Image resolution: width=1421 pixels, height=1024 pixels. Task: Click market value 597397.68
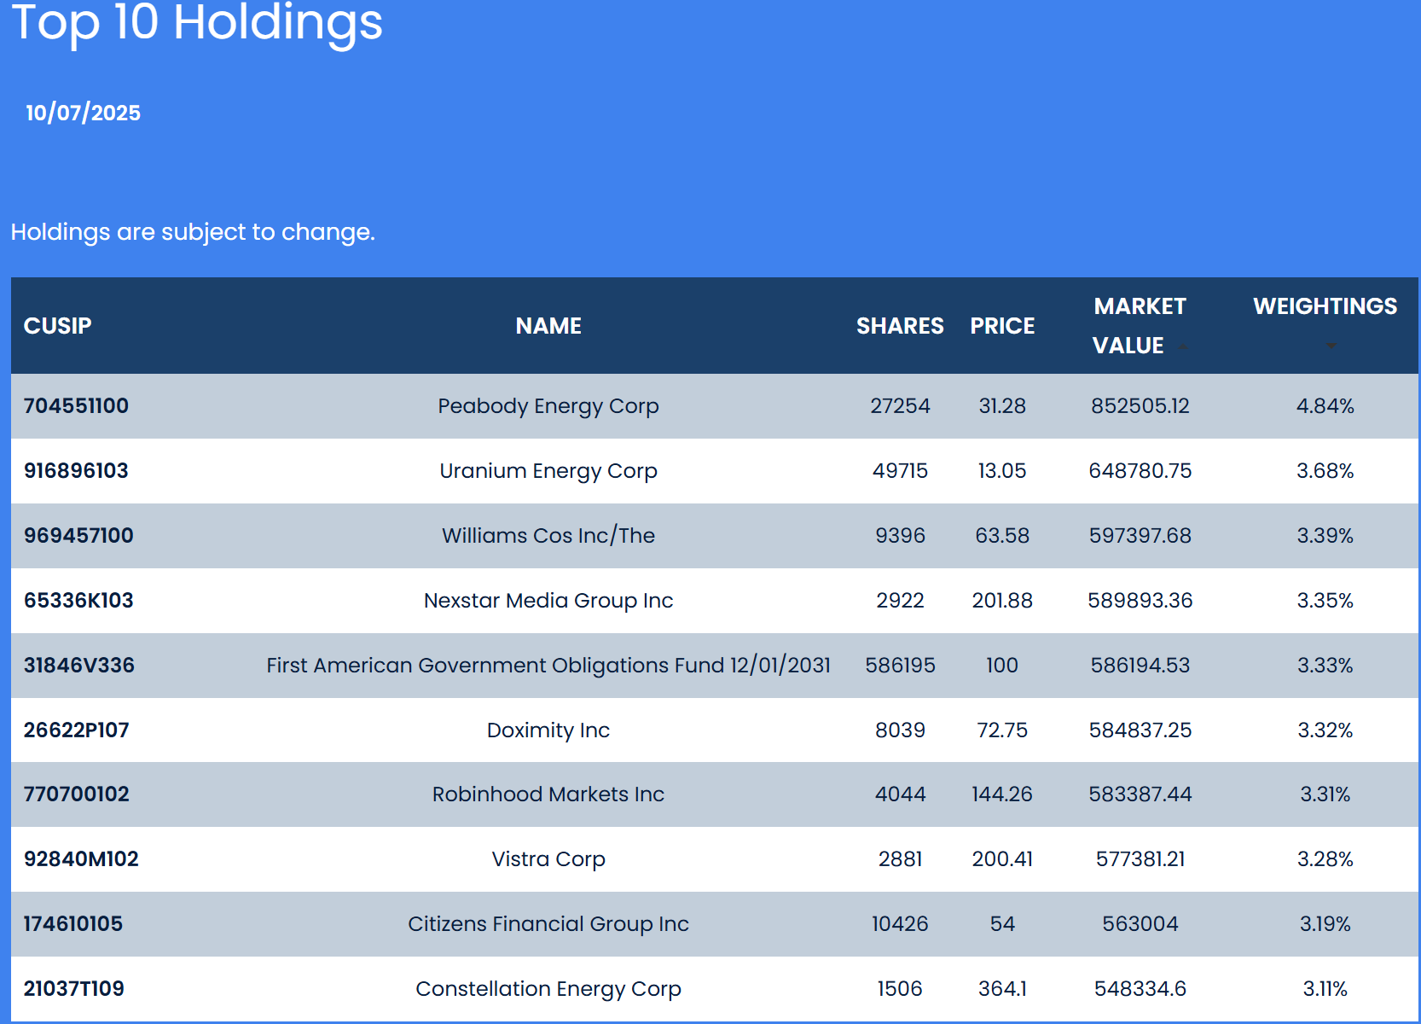tap(1140, 536)
